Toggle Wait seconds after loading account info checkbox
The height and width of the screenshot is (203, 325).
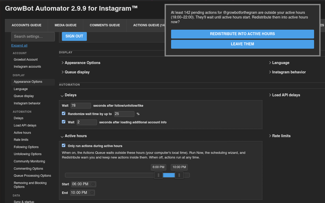pyautogui.click(x=64, y=122)
